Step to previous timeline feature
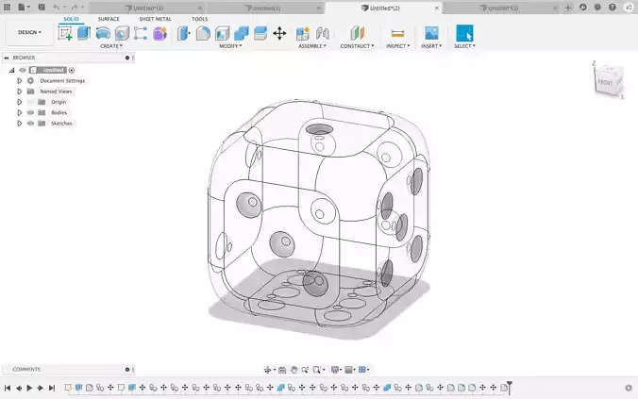Viewport: 638px width, 399px height. [19, 388]
